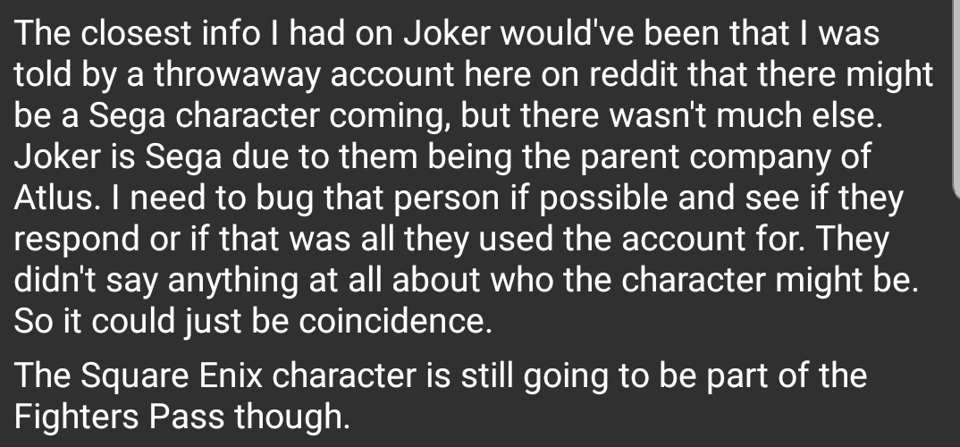This screenshot has width=960, height=447.
Task: Click the words "parent company of"
Action: point(725,156)
